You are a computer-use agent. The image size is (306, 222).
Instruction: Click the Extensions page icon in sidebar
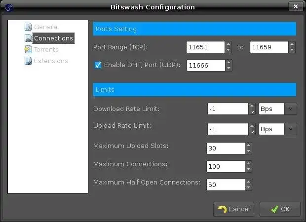pyautogui.click(x=28, y=61)
